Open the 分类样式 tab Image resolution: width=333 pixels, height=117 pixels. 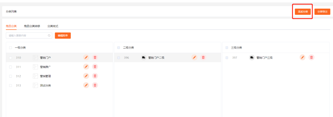coord(53,26)
